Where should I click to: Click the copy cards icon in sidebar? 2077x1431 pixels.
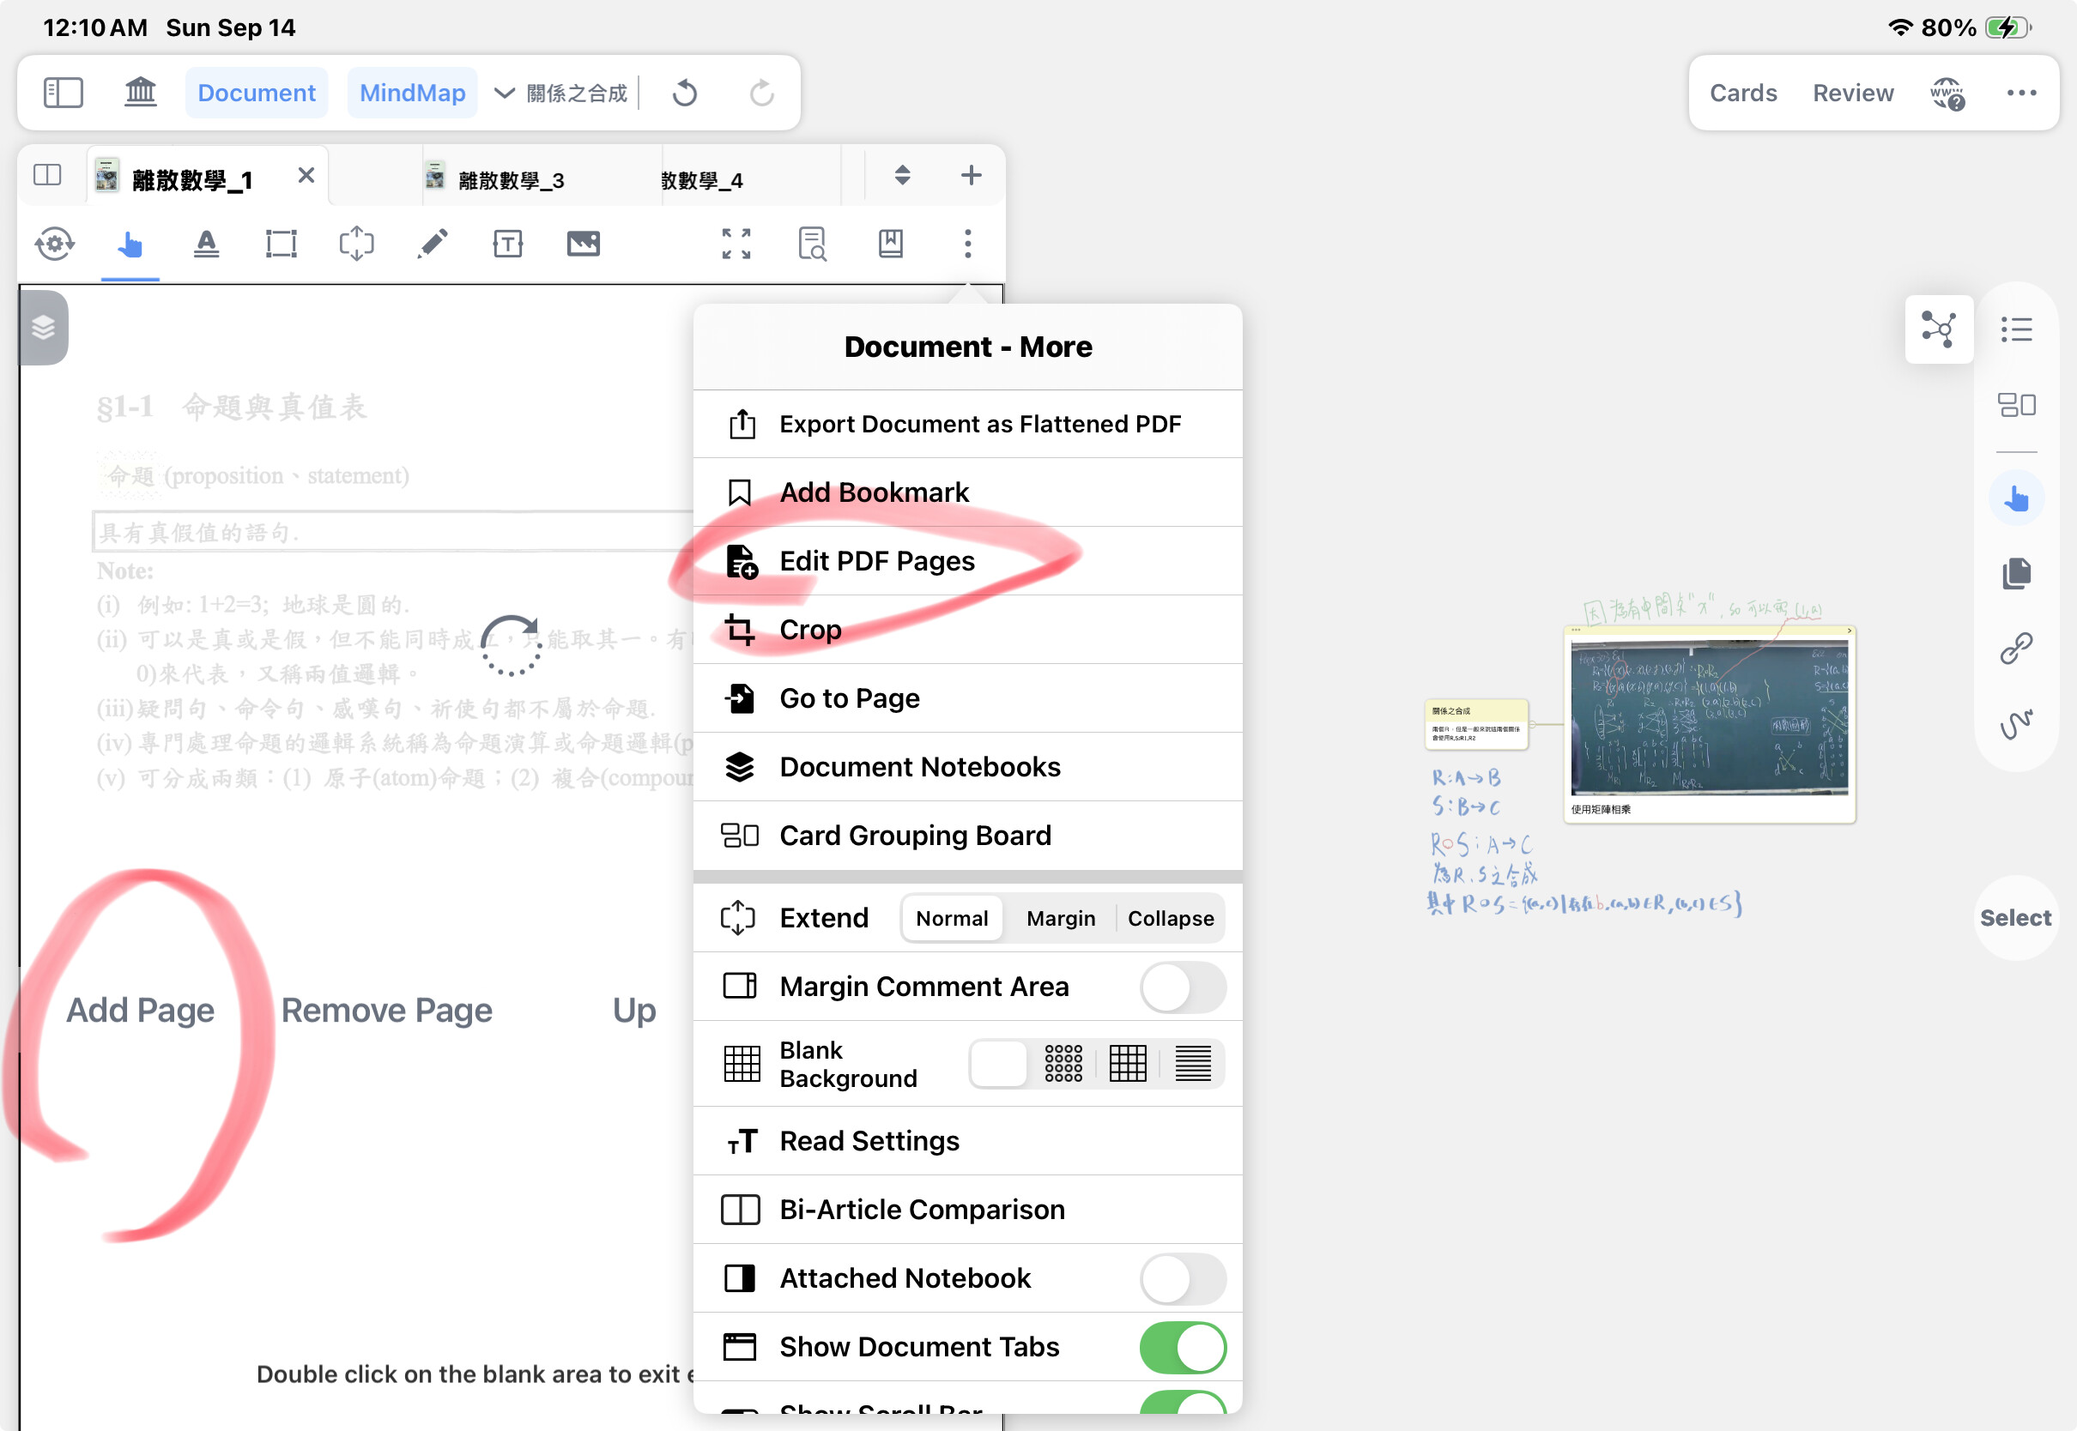click(x=2017, y=573)
